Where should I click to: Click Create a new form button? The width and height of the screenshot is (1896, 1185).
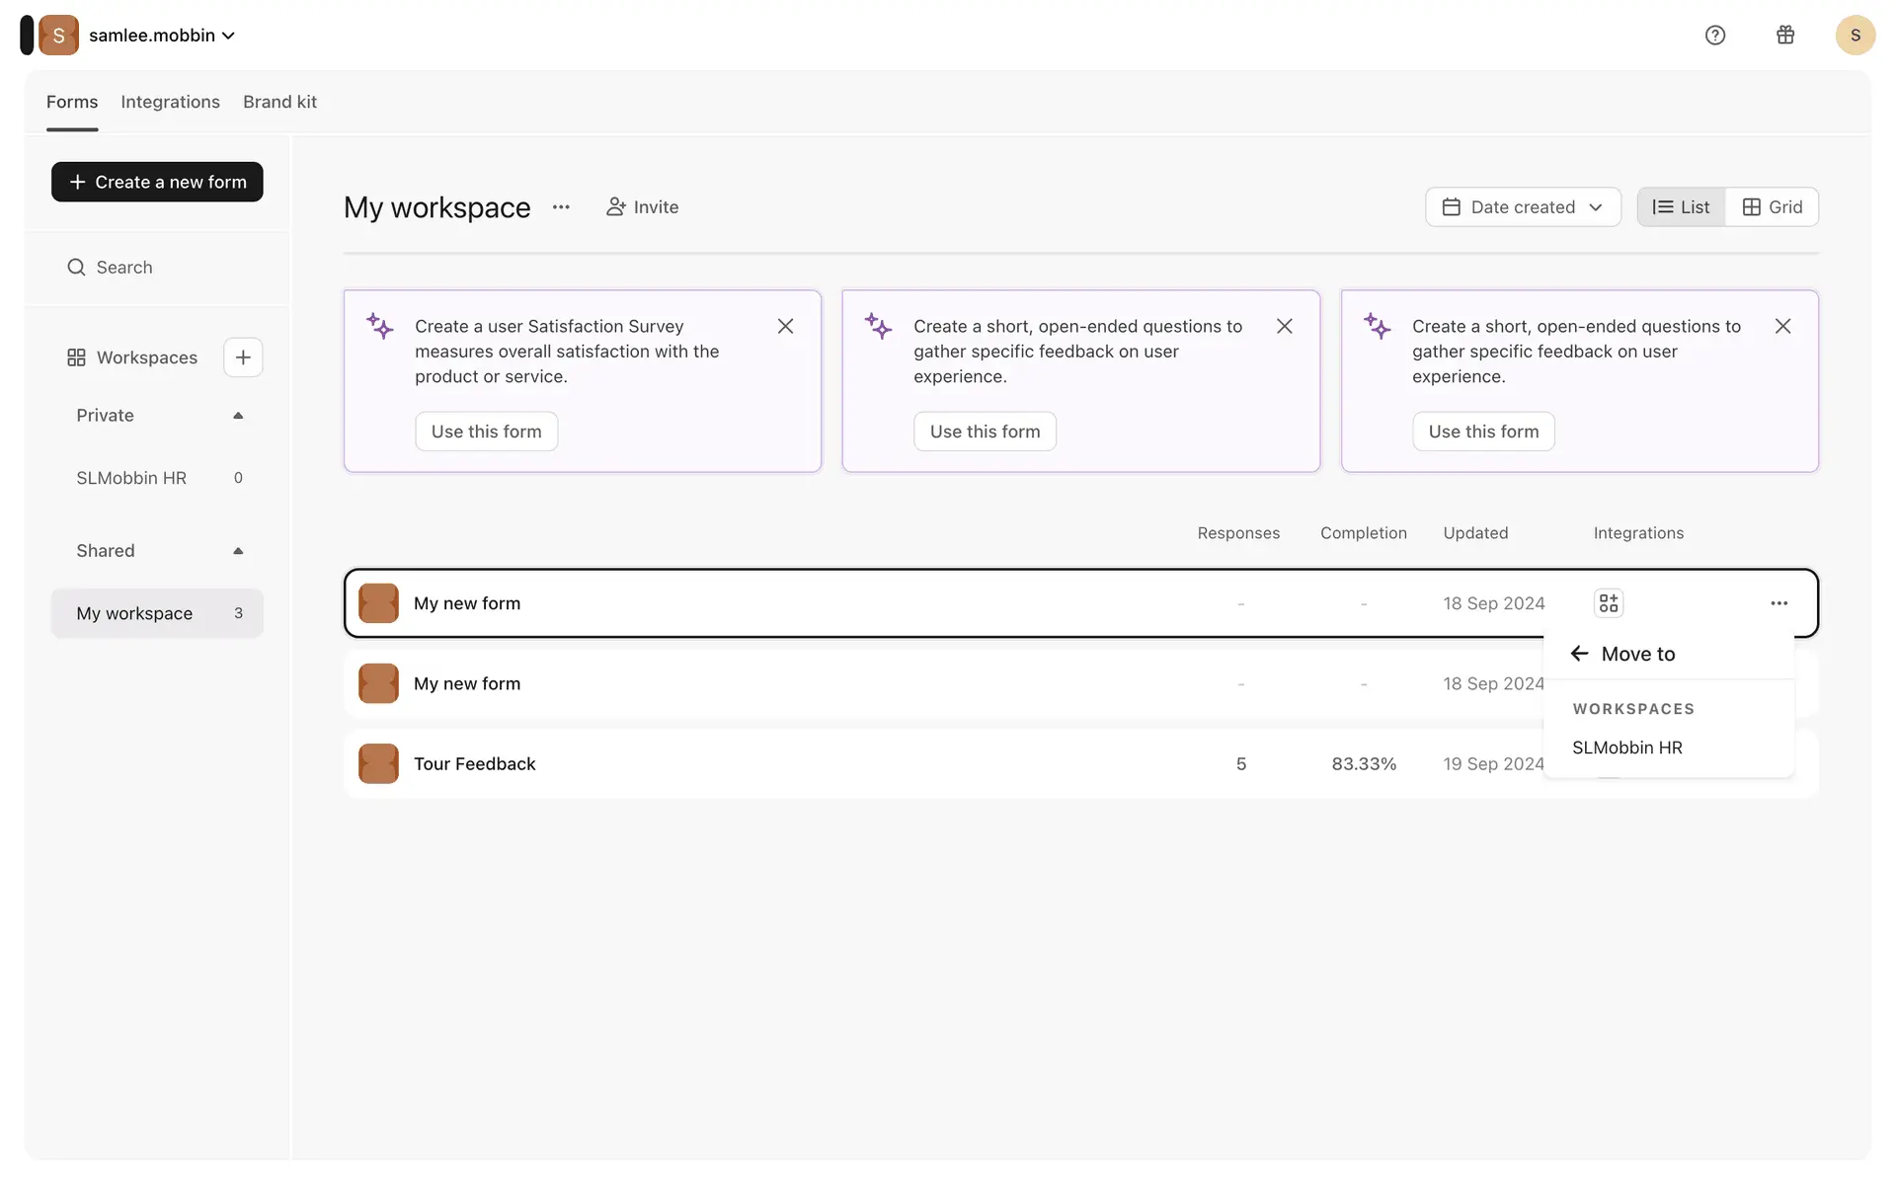pyautogui.click(x=157, y=182)
